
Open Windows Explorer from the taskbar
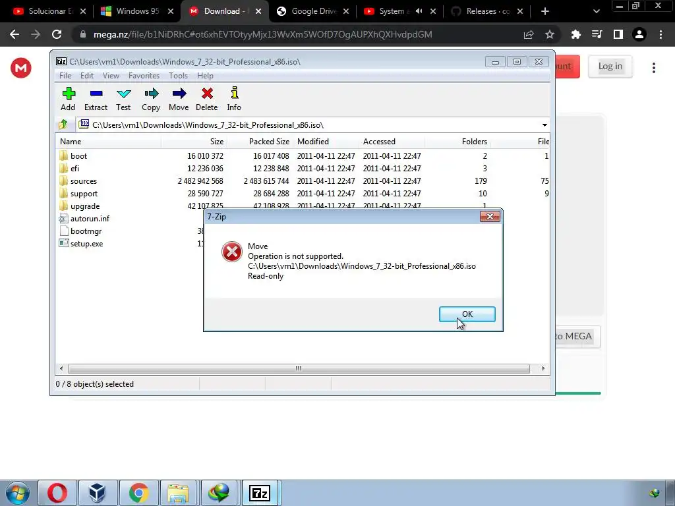click(x=179, y=493)
